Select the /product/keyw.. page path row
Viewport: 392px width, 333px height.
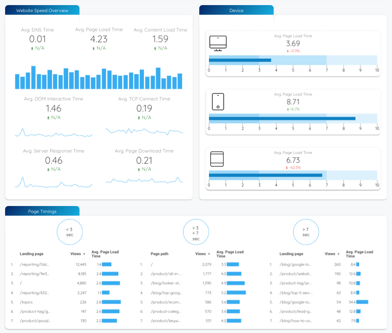[x=194, y=321]
